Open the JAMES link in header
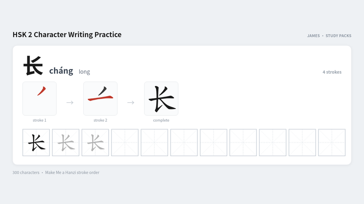This screenshot has width=364, height=204. coord(313,36)
